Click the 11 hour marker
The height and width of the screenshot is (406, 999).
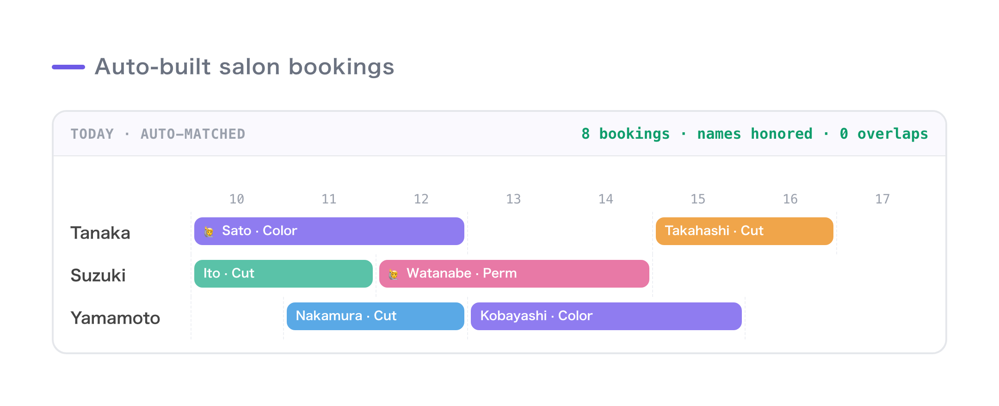(x=329, y=199)
